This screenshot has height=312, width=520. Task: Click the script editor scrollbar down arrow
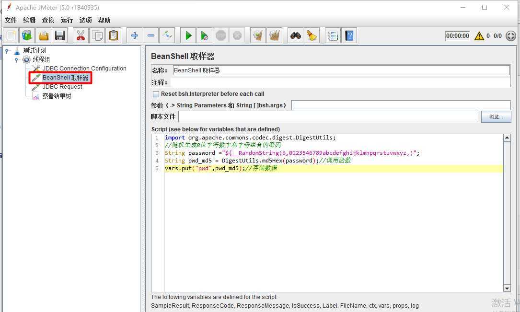pyautogui.click(x=507, y=288)
